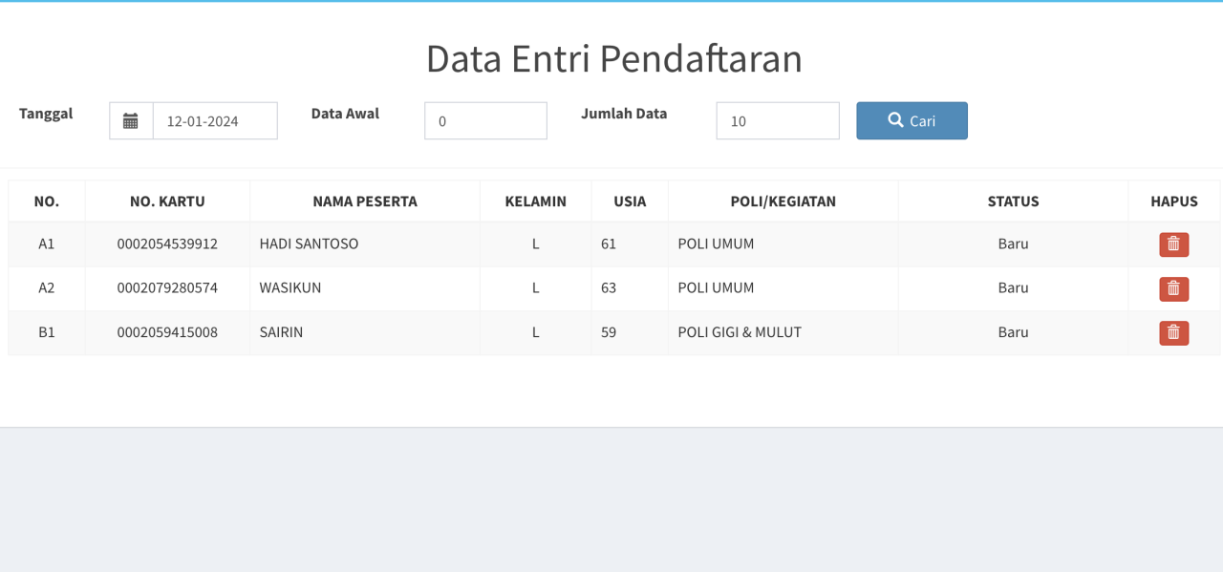Viewport: 1223px width, 572px height.
Task: Delete the HADI SANTOSO registration entry
Action: [x=1173, y=244]
